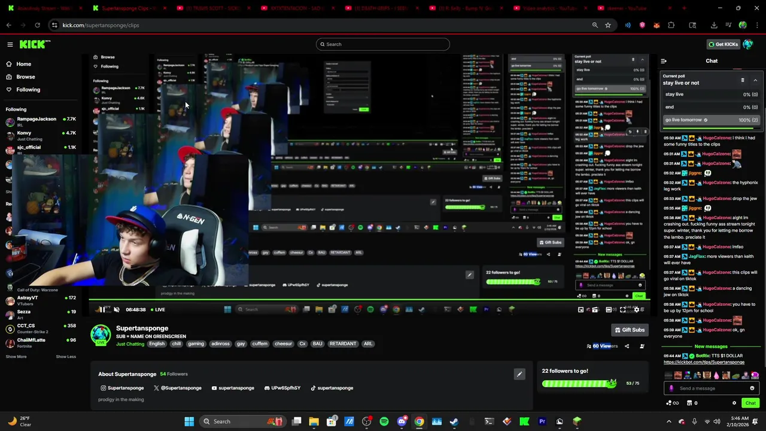Click the Send a message chat field

[712, 388]
